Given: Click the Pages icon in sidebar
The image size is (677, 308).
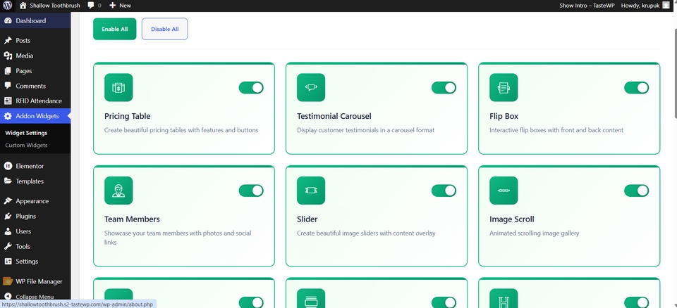Looking at the screenshot, I should (8, 70).
